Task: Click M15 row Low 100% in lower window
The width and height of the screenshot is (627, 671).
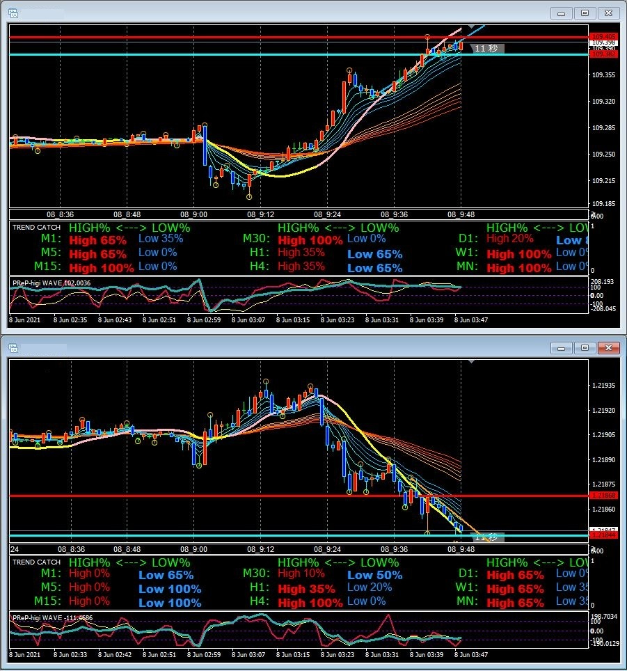Action: tap(170, 603)
